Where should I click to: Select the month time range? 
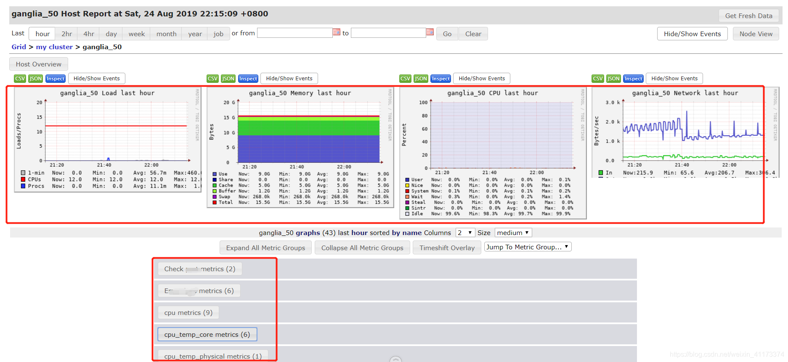[x=166, y=34]
